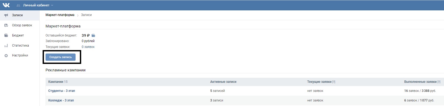Click the [?] hint next to Выполненные заявки

pos(439,82)
